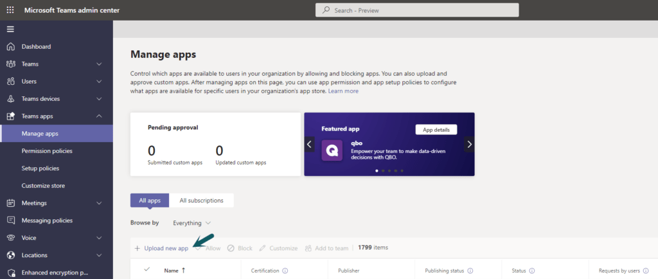The height and width of the screenshot is (279, 658).
Task: Click the Submitted custom apps count
Action: [x=153, y=150]
